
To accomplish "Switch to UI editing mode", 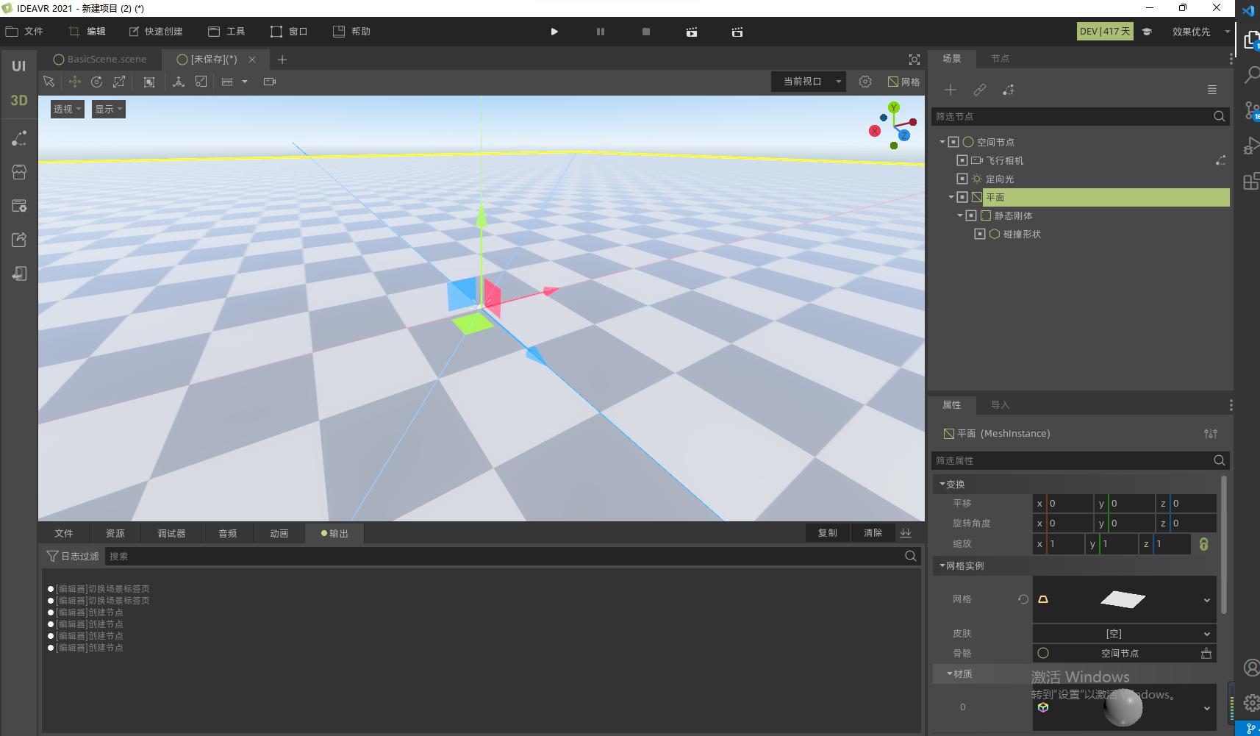I will 19,66.
